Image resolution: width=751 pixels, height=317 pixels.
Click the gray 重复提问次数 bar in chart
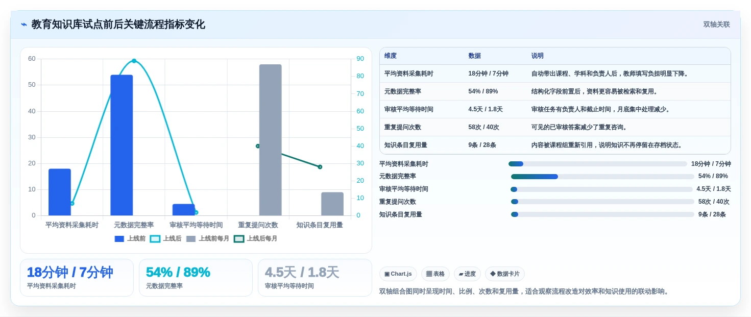click(270, 140)
